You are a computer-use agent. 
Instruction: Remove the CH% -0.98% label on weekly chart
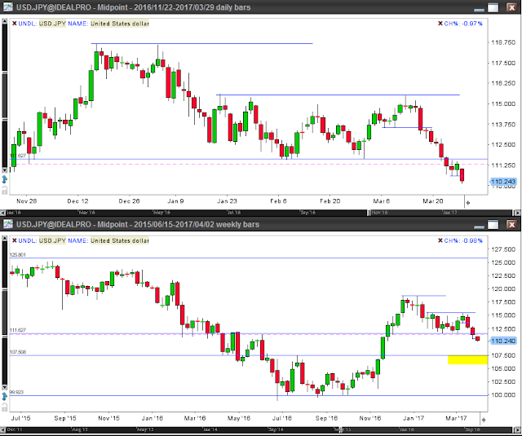(440, 240)
